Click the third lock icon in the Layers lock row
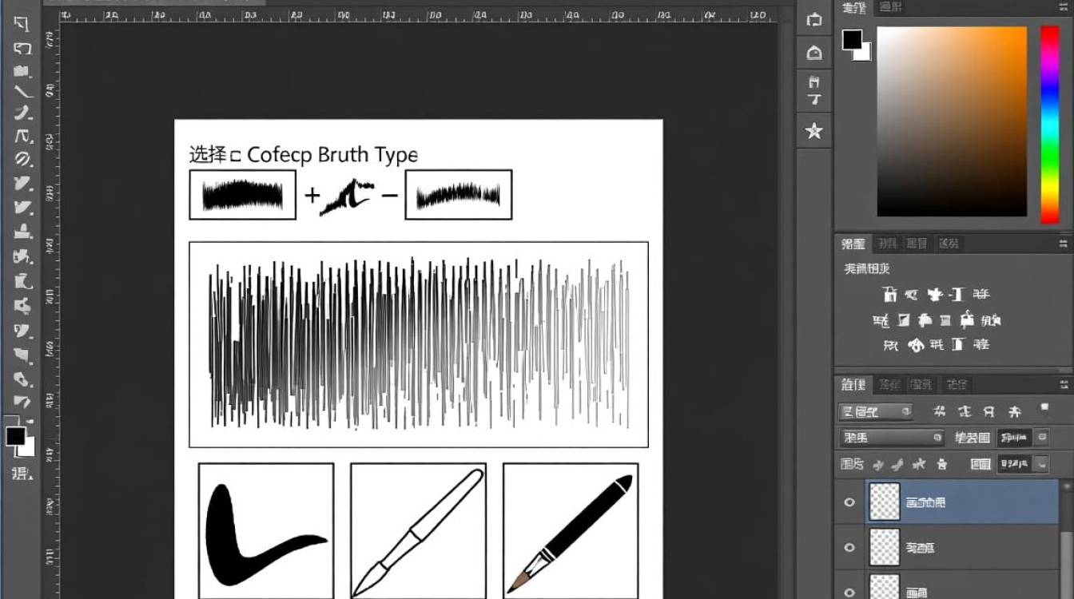 pyautogui.click(x=919, y=463)
